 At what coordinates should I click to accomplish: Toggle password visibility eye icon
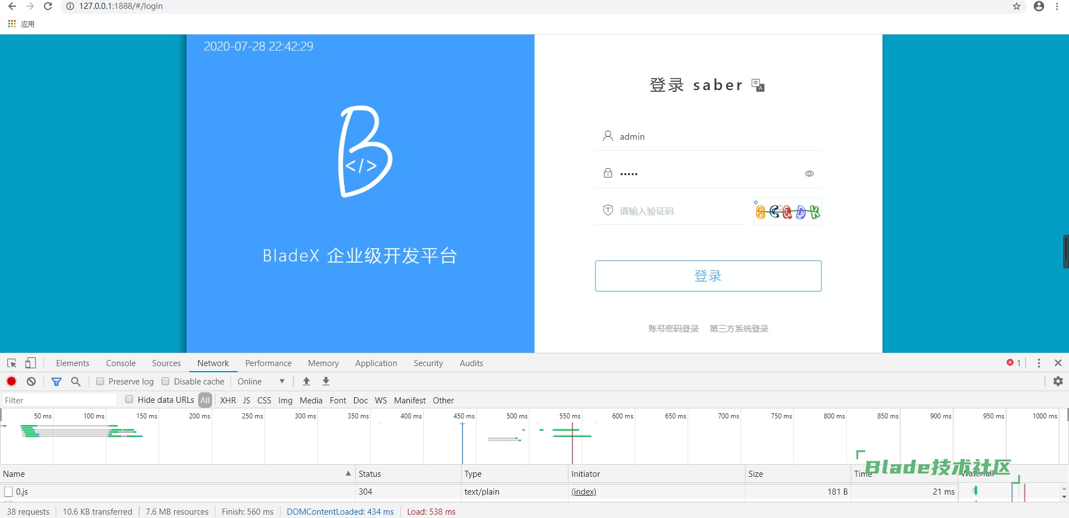coord(810,174)
